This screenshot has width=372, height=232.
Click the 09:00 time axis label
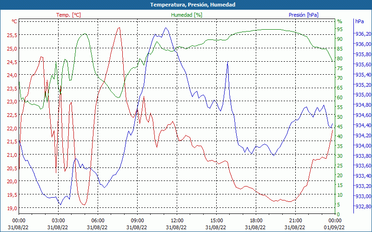pyautogui.click(x=137, y=221)
